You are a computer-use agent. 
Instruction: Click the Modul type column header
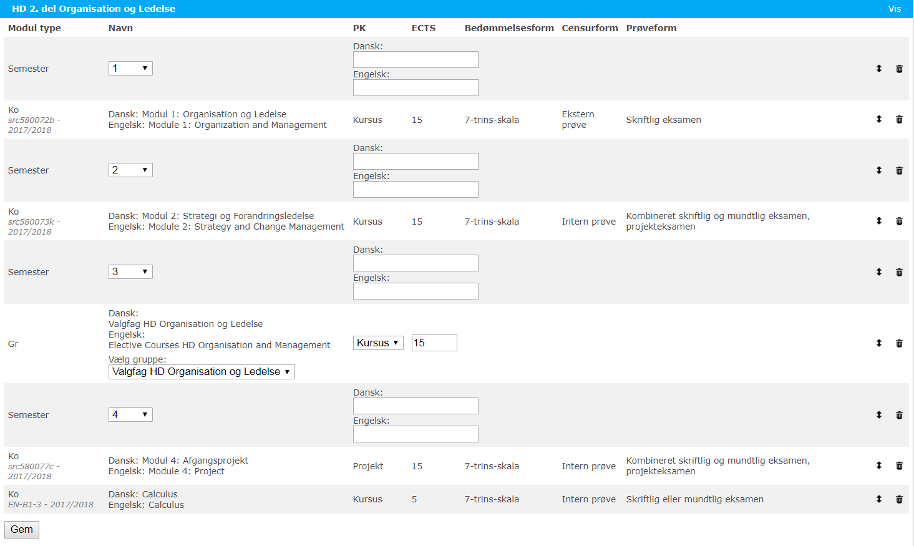(x=34, y=28)
